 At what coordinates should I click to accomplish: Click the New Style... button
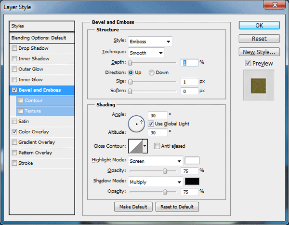(259, 52)
